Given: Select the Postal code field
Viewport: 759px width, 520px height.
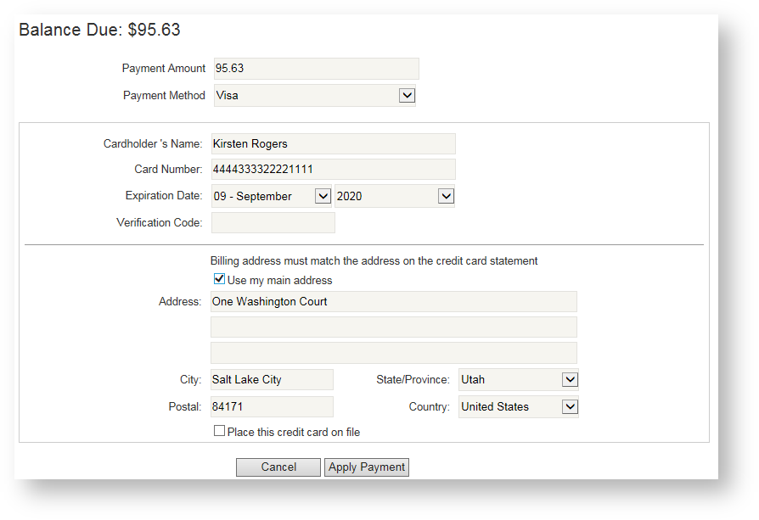Looking at the screenshot, I should click(272, 406).
